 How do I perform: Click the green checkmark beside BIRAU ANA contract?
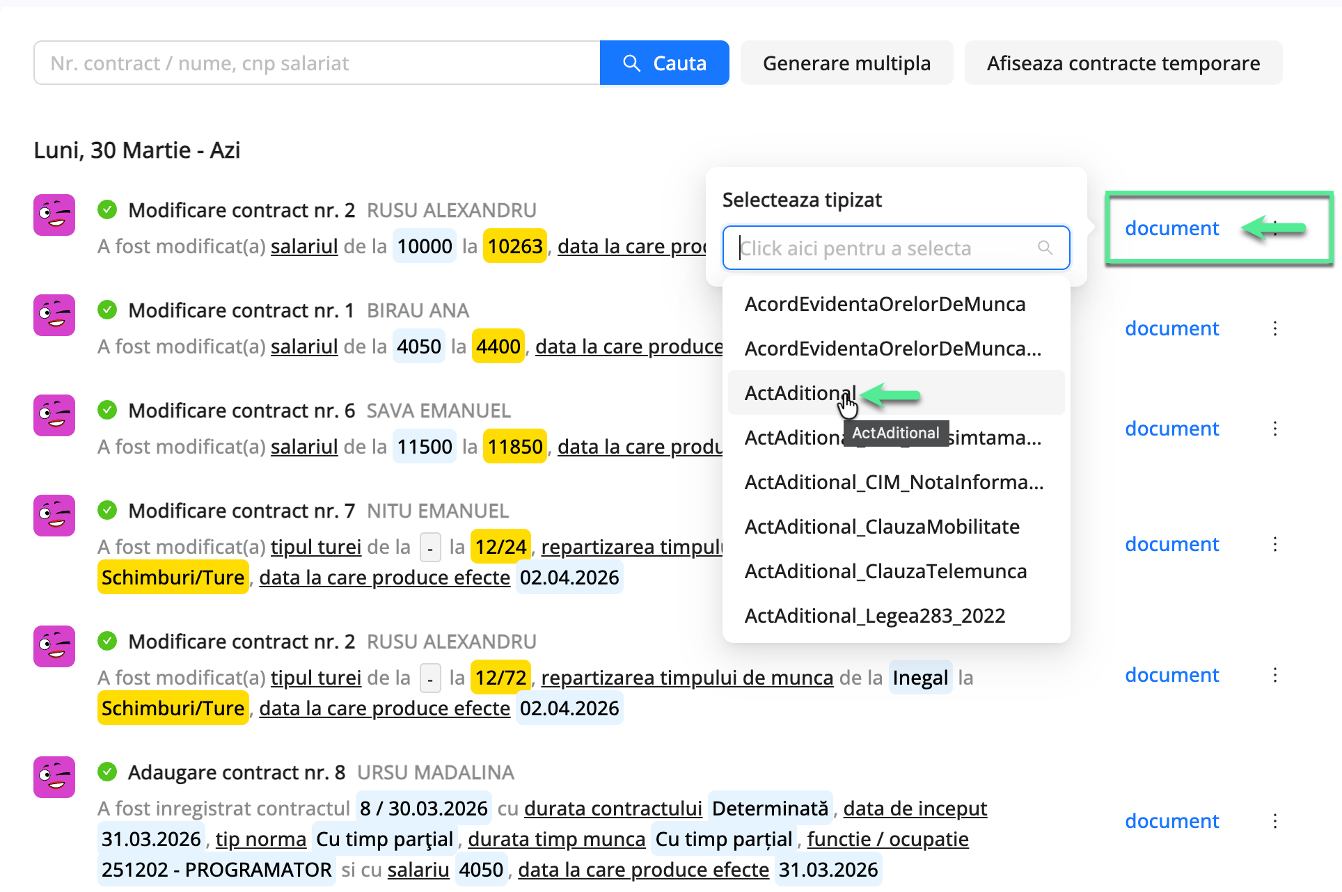pos(108,310)
